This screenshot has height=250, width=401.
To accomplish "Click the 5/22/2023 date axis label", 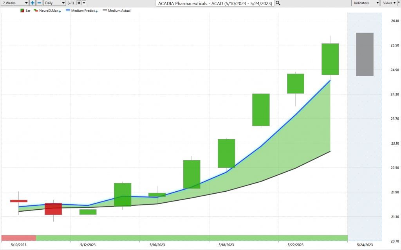I will 295,245.
